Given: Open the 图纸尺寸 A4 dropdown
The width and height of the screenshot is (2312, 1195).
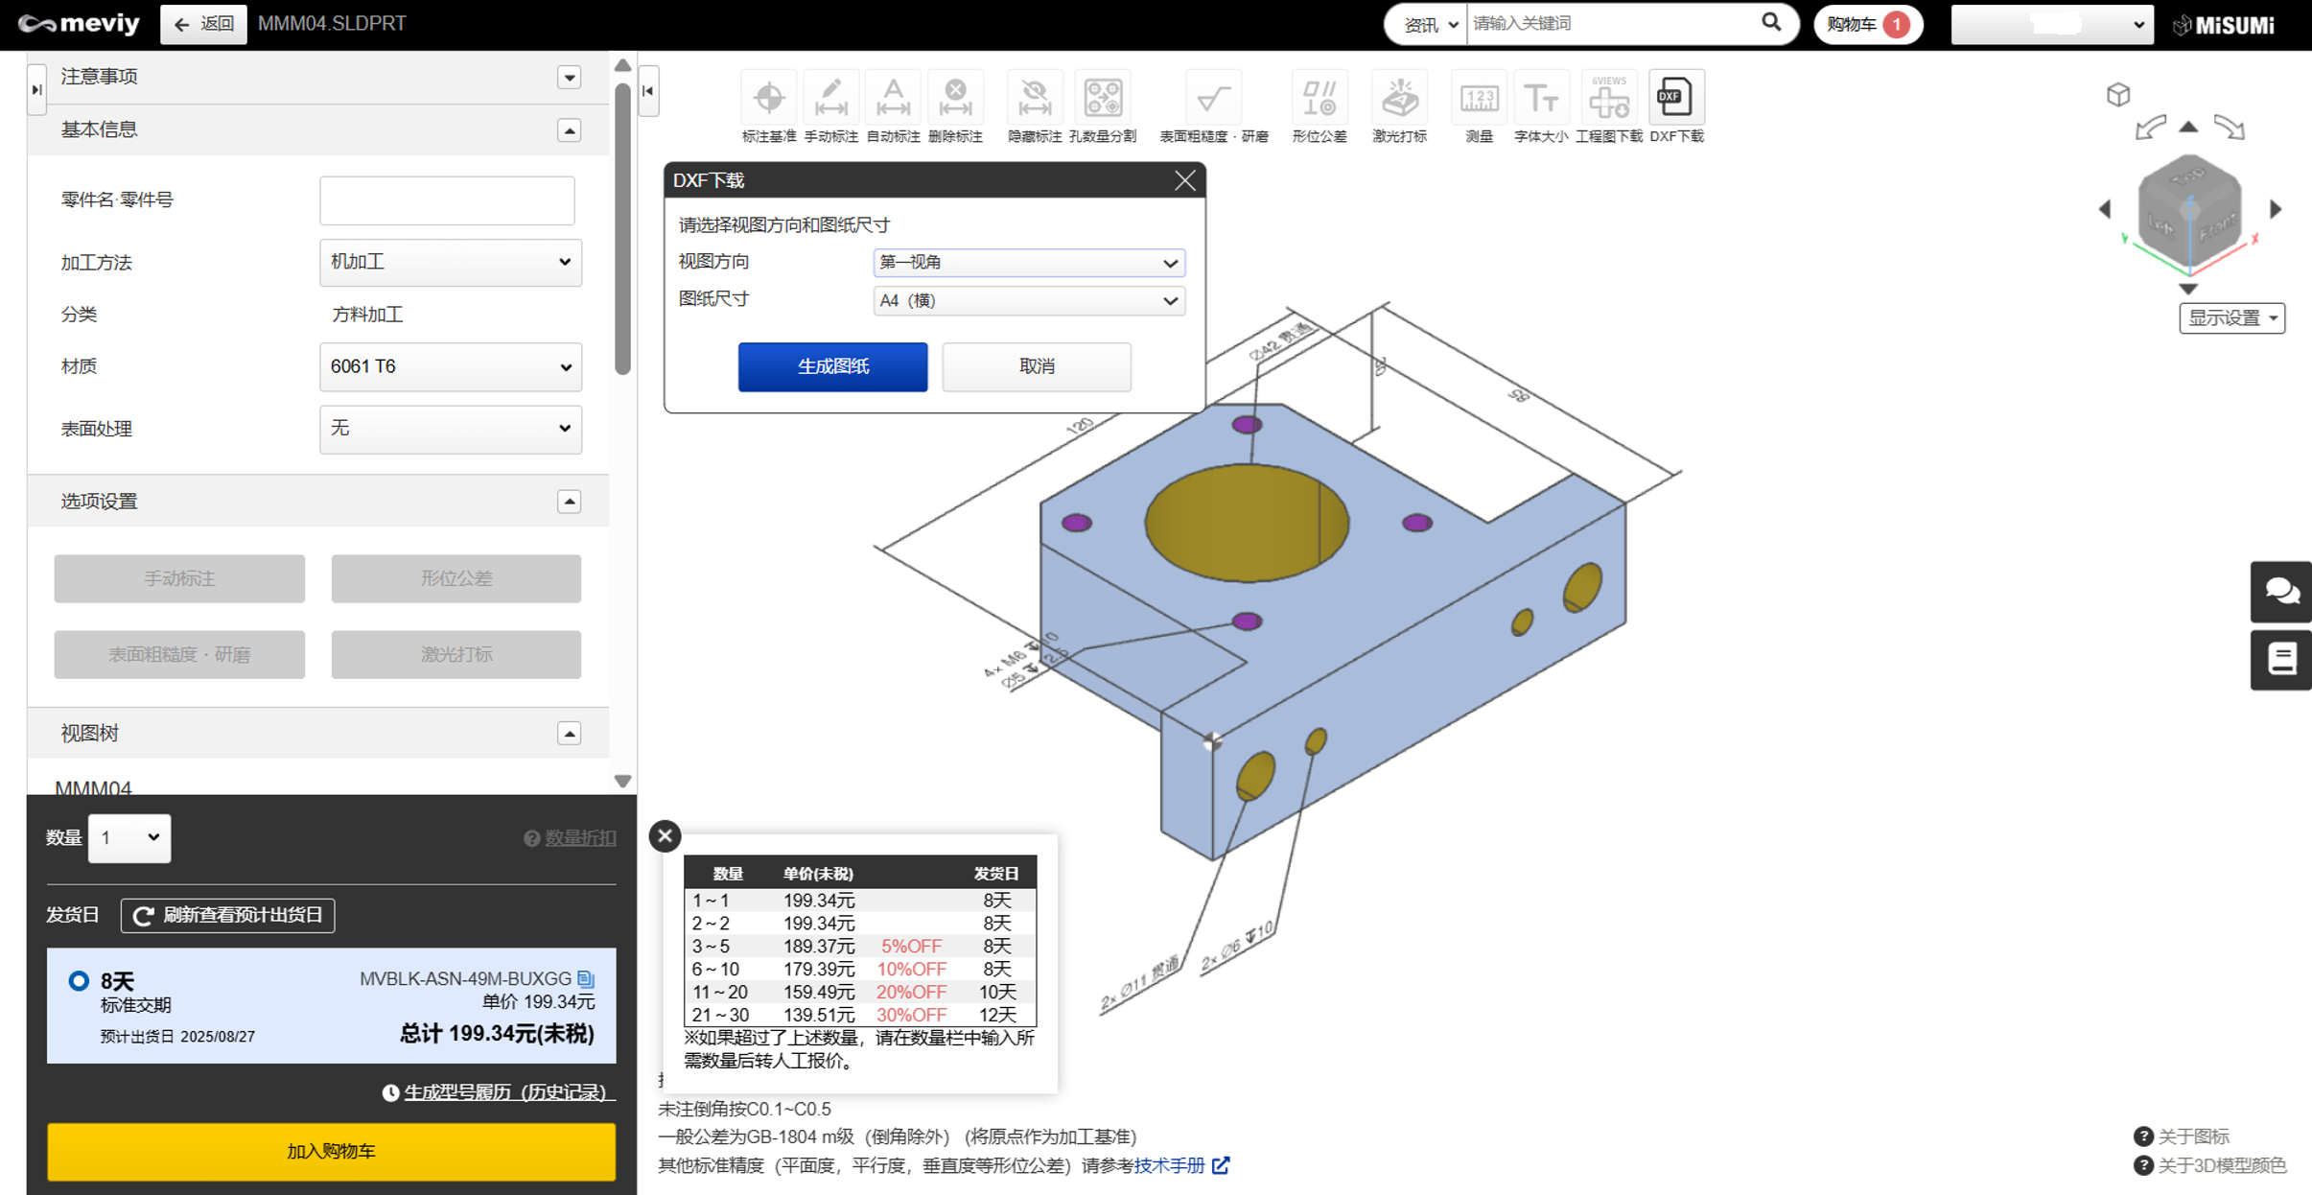Looking at the screenshot, I should click(1029, 300).
